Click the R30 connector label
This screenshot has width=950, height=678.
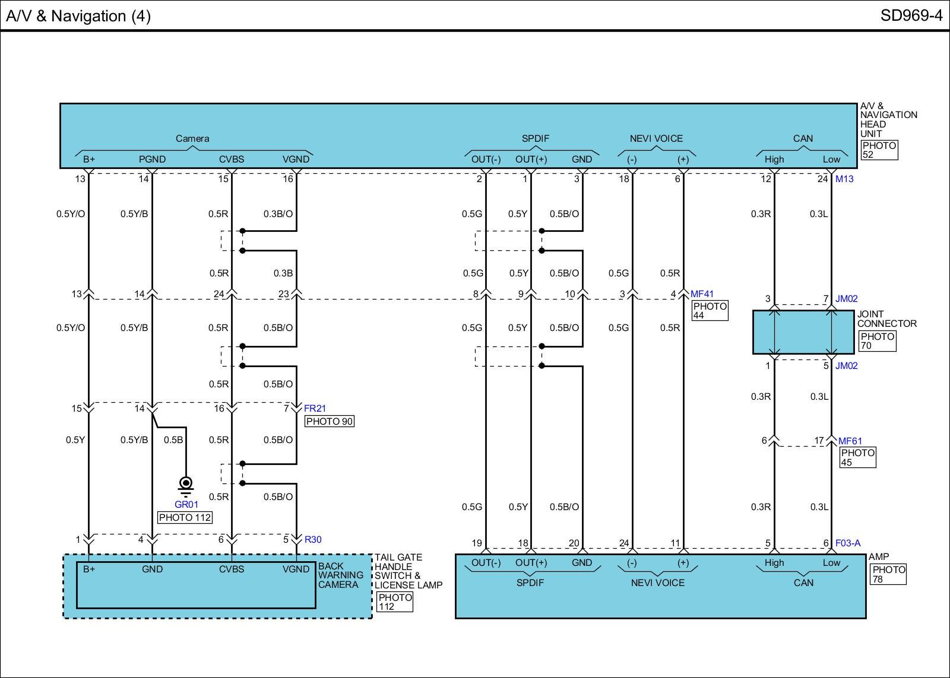(313, 539)
